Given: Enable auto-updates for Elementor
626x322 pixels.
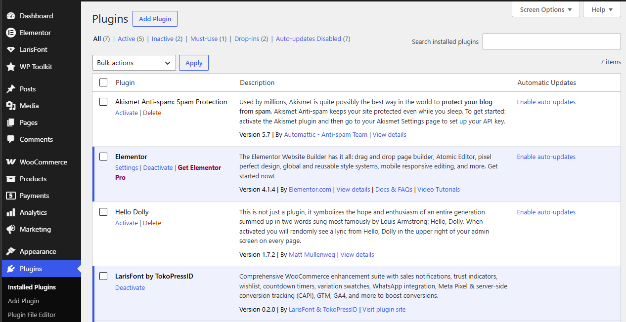Looking at the screenshot, I should point(546,157).
